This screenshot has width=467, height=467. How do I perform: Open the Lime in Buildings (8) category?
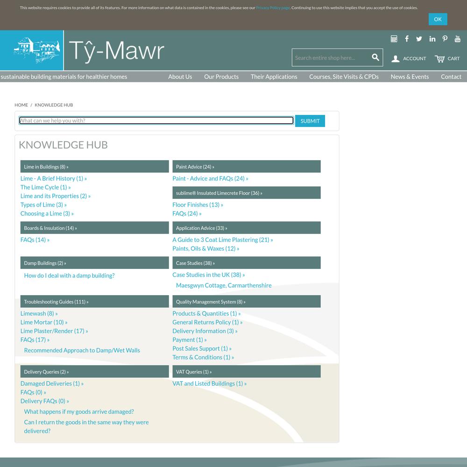tap(94, 167)
